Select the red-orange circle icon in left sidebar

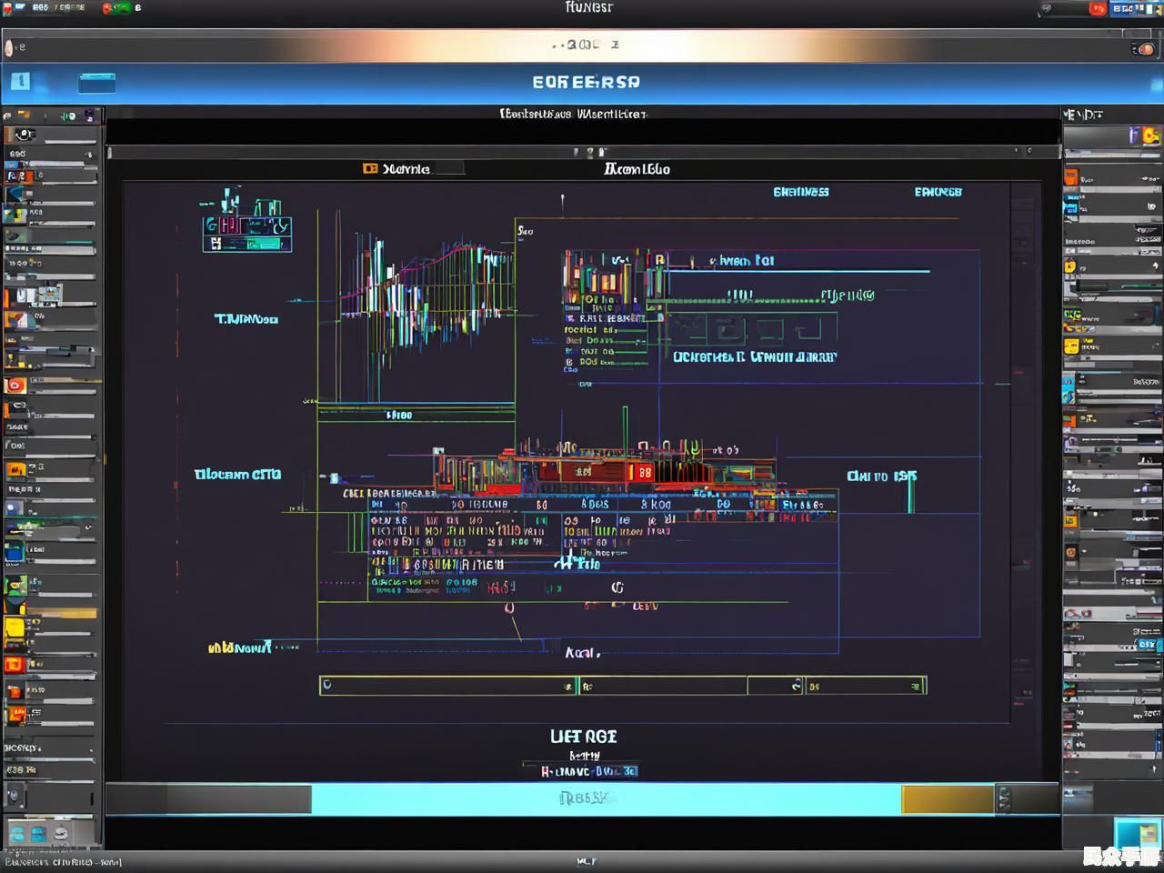click(x=15, y=386)
